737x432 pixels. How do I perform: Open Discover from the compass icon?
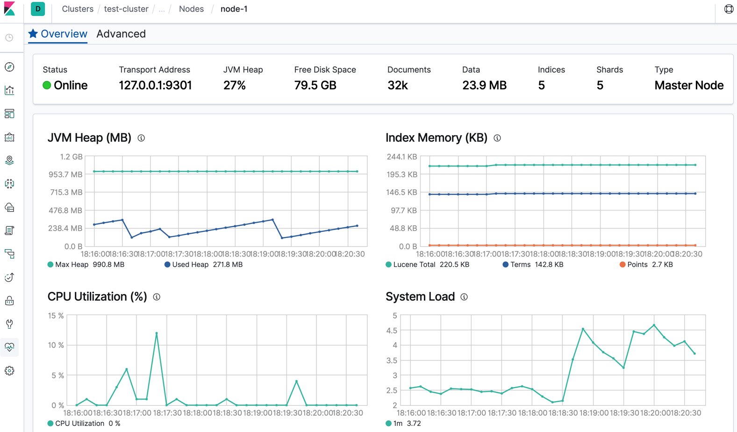pos(9,67)
